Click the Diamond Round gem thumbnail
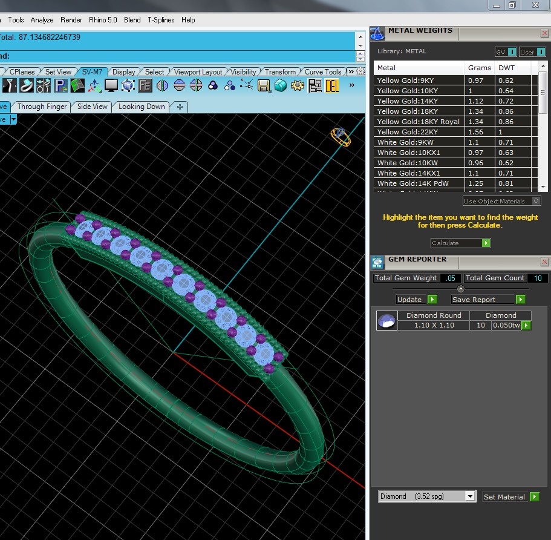The width and height of the screenshot is (551, 540). click(x=386, y=320)
